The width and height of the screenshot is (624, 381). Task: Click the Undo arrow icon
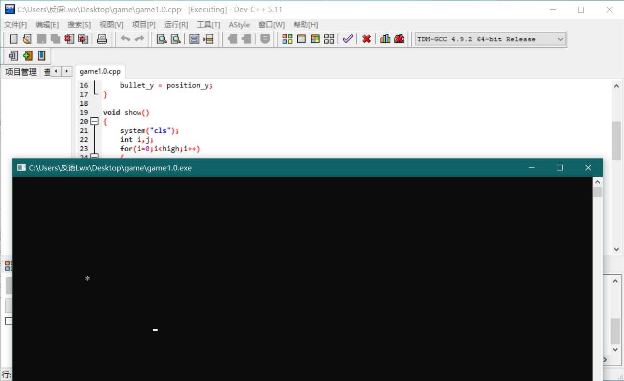[x=126, y=39]
